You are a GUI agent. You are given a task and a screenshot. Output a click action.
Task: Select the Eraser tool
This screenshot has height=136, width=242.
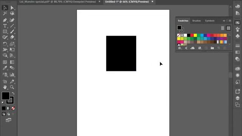point(12,37)
